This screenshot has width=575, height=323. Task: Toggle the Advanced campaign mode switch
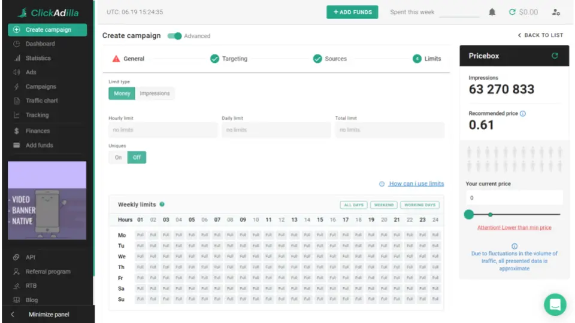[x=174, y=36]
